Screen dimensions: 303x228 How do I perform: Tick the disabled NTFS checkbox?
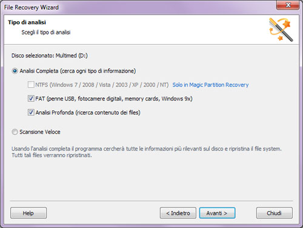[x=31, y=85]
